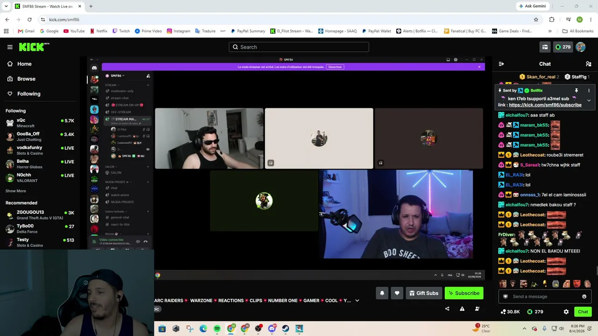Open the Following sidebar item

point(39,94)
